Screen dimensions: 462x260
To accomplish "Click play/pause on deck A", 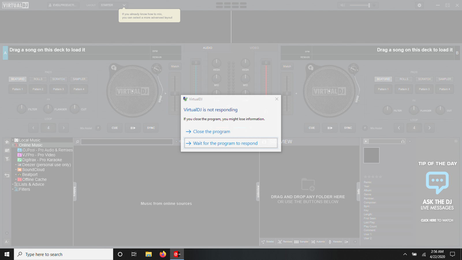I will click(x=133, y=128).
